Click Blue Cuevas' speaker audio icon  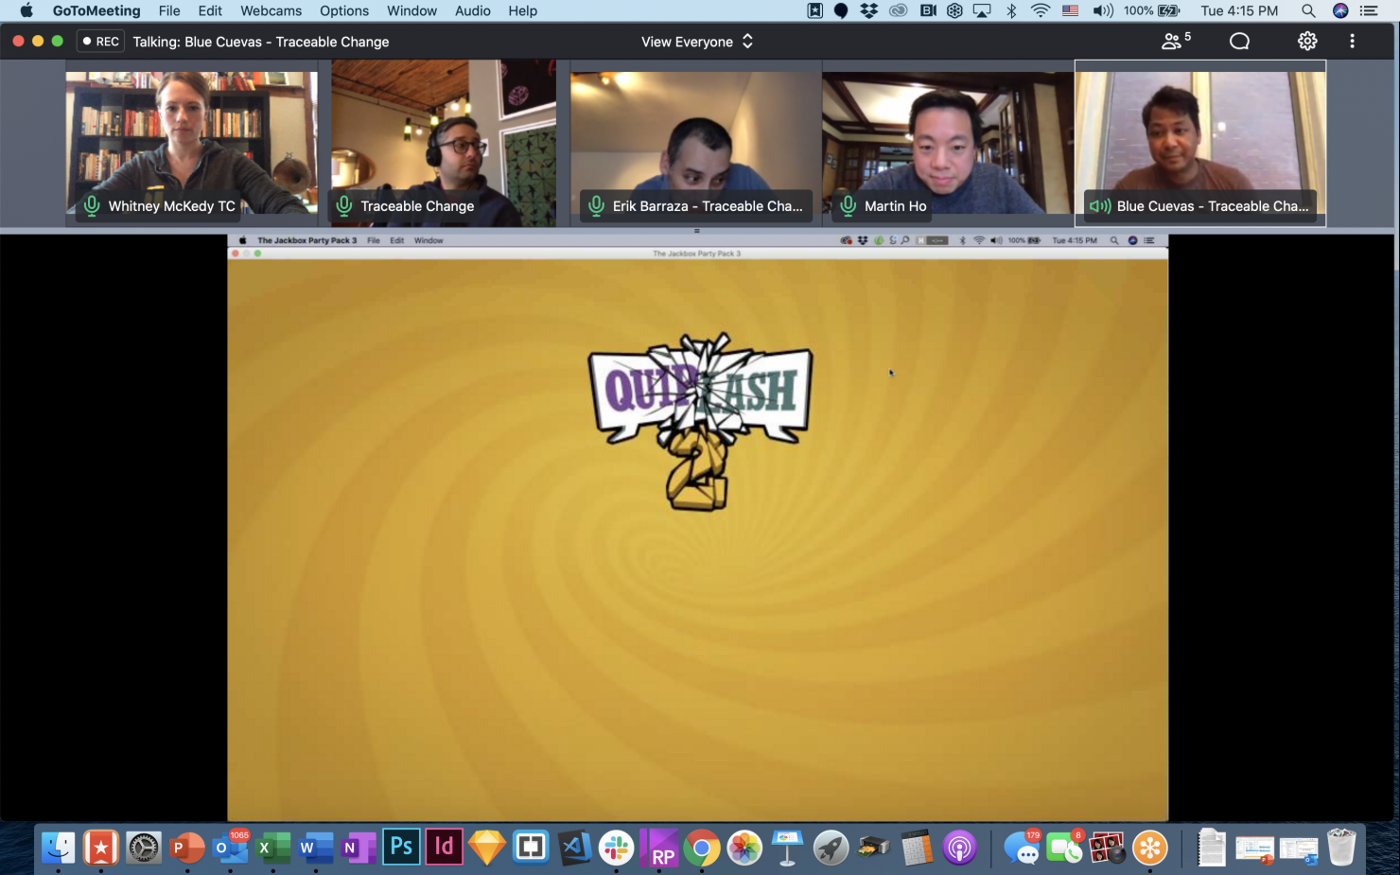tap(1100, 205)
